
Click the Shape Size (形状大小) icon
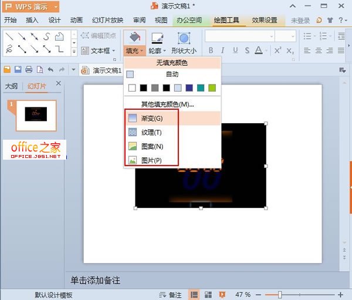click(184, 38)
